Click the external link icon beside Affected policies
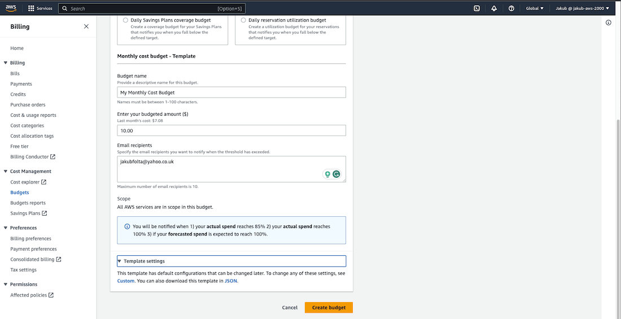Screen dimensions: 621x319 (x=51, y=295)
